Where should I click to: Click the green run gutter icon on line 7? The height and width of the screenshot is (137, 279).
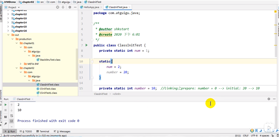click(x=86, y=45)
